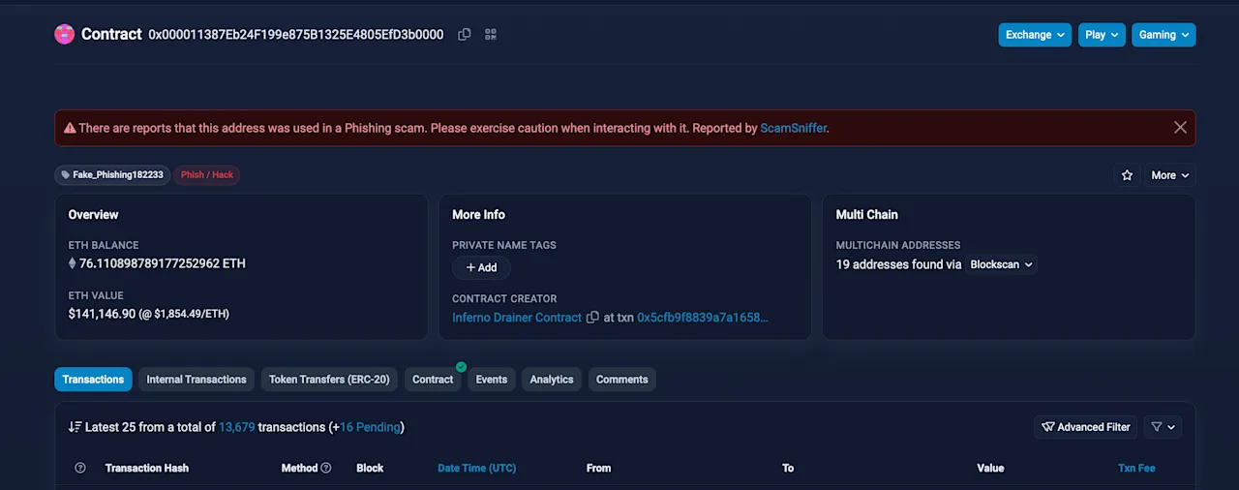
Task: Open creation transaction 0x5cfb9f8839a7a1658
Action: click(703, 318)
